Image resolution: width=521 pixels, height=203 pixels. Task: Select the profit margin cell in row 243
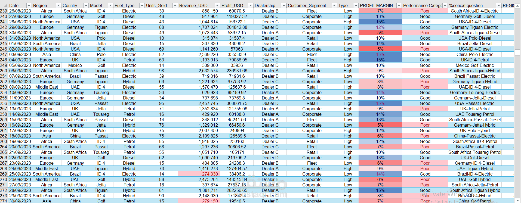(x=380, y=33)
